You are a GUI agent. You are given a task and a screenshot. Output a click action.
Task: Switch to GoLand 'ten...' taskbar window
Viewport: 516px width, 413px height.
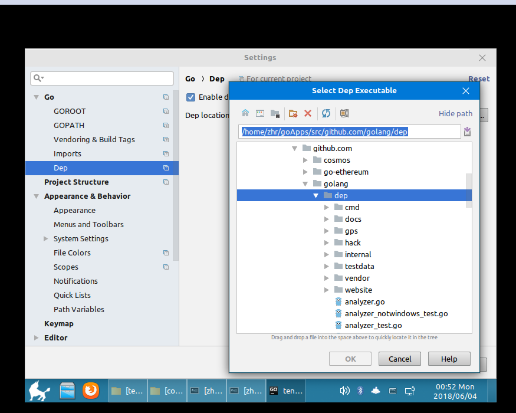285,391
